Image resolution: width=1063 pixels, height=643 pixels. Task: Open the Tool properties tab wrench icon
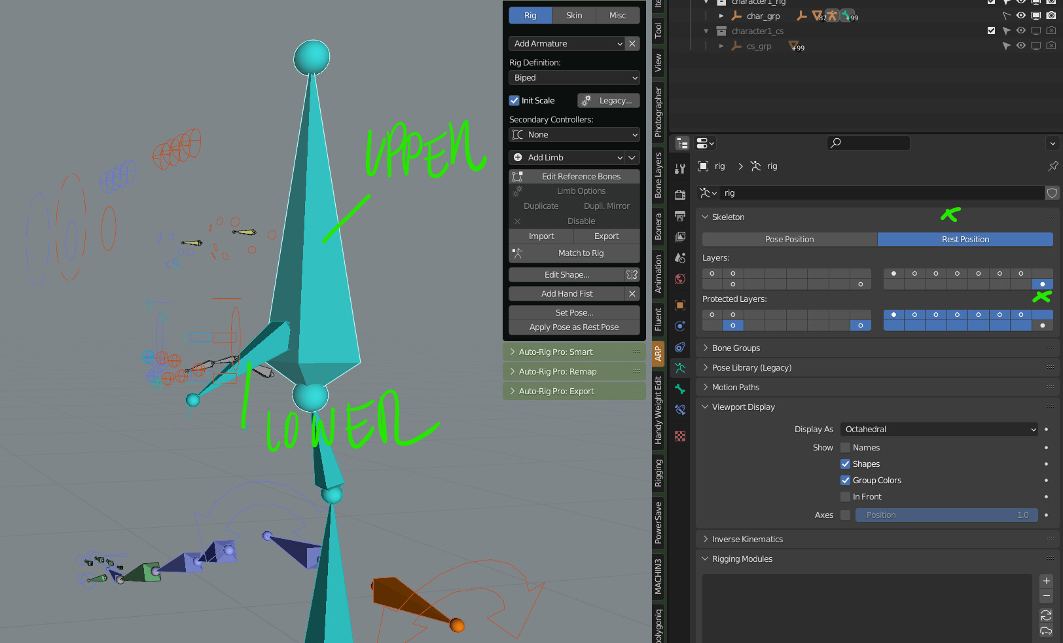click(680, 169)
